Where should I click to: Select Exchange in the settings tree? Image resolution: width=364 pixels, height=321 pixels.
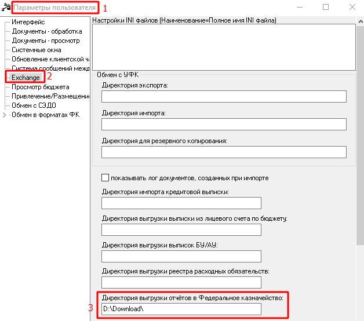[x=26, y=78]
